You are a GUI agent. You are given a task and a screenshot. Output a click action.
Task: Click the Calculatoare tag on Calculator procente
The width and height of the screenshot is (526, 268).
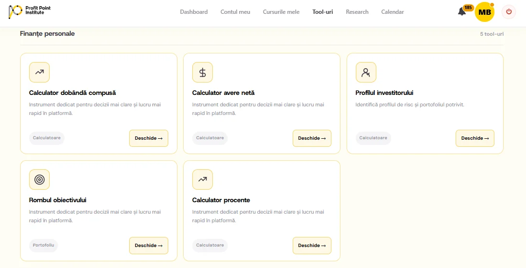pos(210,246)
